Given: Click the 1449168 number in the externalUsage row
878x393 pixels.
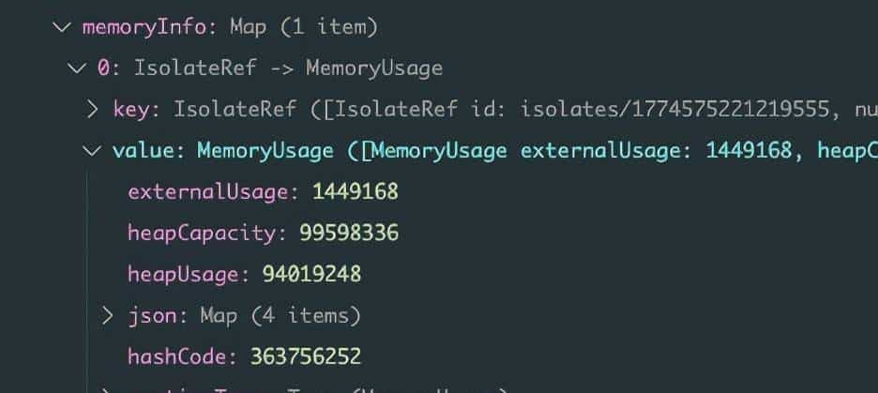Looking at the screenshot, I should [356, 191].
